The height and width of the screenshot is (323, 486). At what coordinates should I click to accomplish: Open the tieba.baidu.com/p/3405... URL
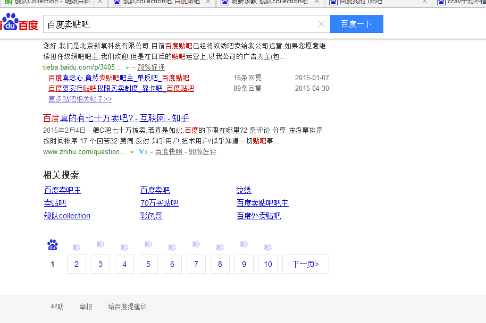pos(82,67)
